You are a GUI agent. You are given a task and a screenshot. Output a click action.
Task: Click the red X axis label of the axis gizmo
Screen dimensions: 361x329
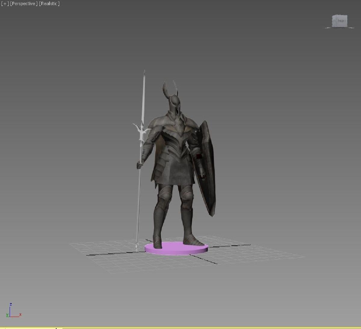pyautogui.click(x=20, y=315)
